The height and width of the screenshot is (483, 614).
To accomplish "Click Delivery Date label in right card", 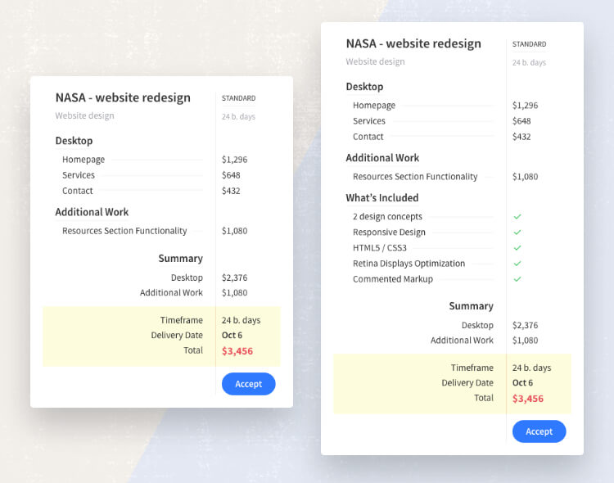I will point(467,383).
